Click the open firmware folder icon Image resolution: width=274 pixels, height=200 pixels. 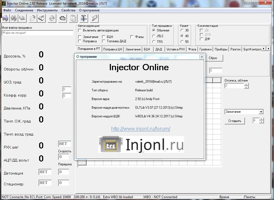(x=33, y=18)
